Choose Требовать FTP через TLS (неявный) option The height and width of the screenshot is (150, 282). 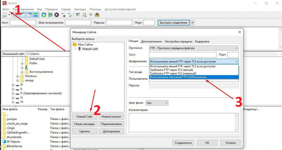[194, 73]
